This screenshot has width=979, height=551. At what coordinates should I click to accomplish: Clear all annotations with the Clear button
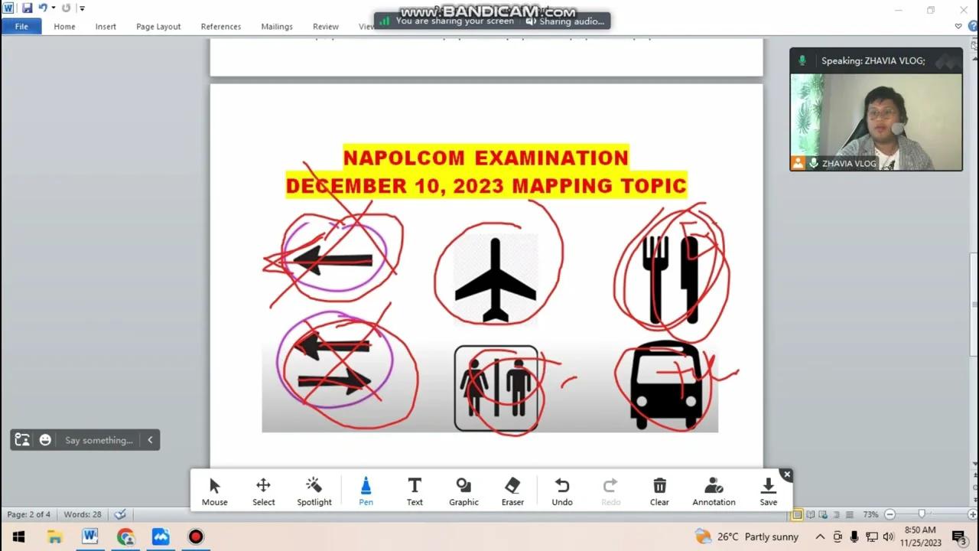pos(659,490)
